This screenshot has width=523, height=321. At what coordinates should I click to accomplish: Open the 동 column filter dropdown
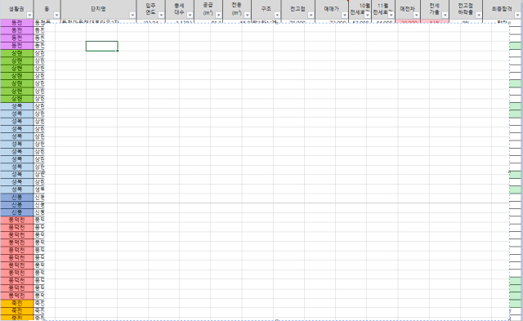pos(56,15)
